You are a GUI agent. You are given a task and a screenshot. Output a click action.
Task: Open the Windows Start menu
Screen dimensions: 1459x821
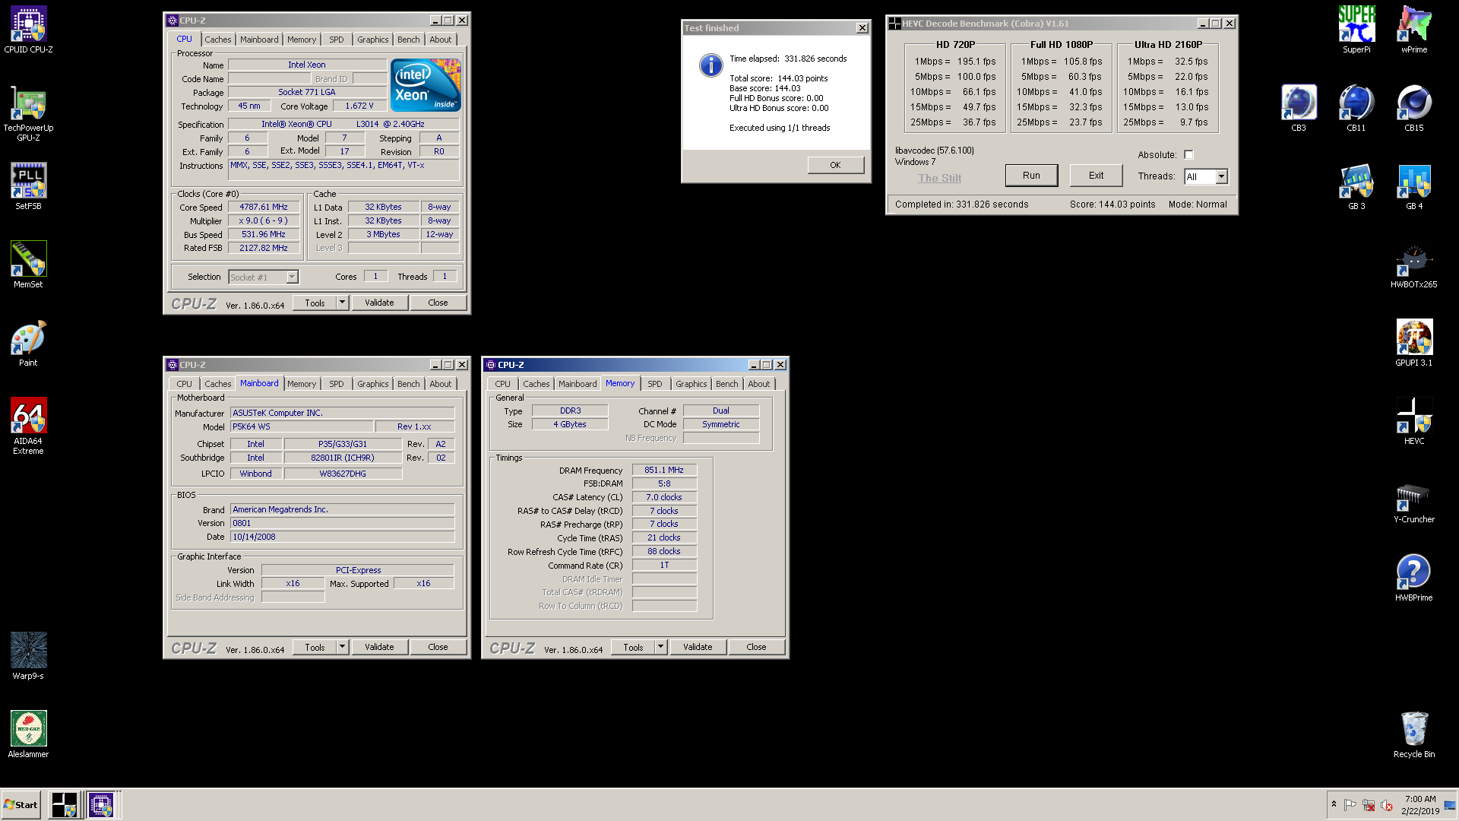tap(21, 805)
